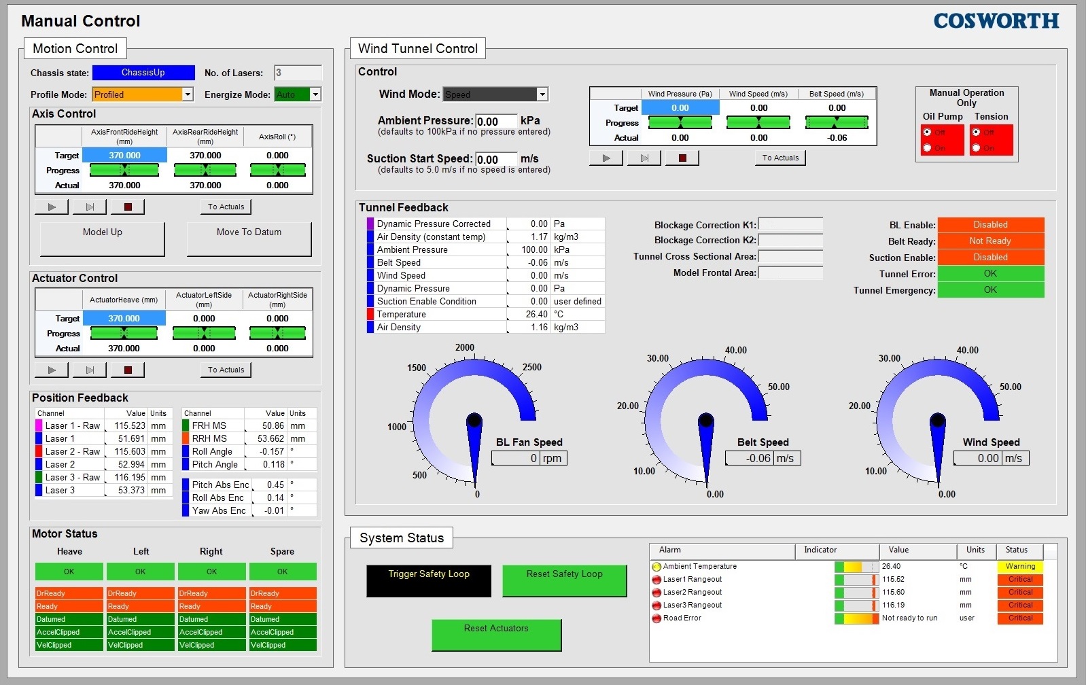This screenshot has width=1086, height=685.
Task: Click the play button in Wind Tunnel Control
Action: click(606, 158)
